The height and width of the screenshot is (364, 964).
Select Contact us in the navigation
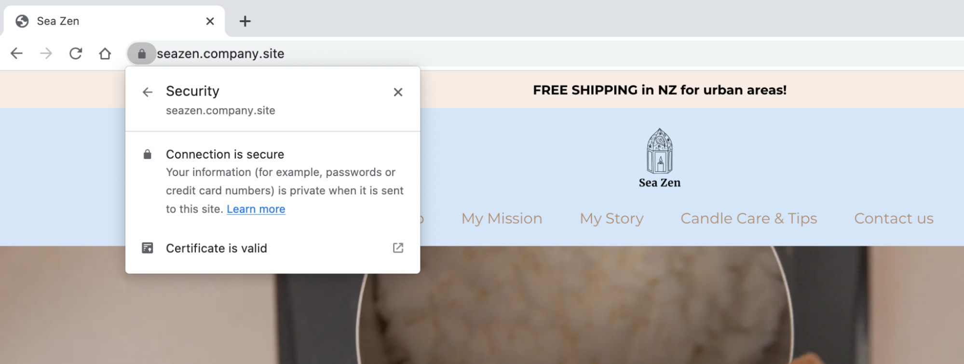point(893,218)
